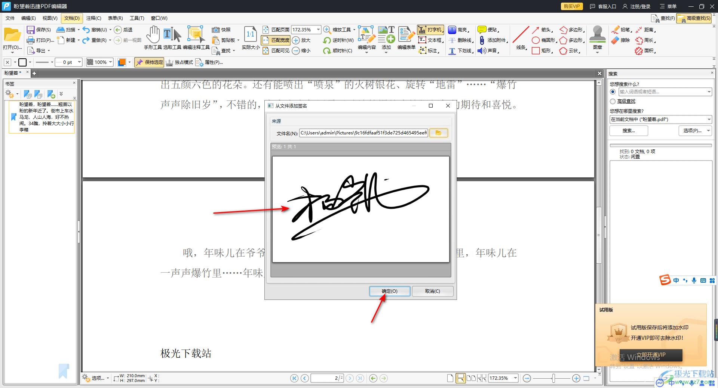Image resolution: width=718 pixels, height=388 pixels.
Task: Click the orange fill color swatch
Action: click(122, 62)
